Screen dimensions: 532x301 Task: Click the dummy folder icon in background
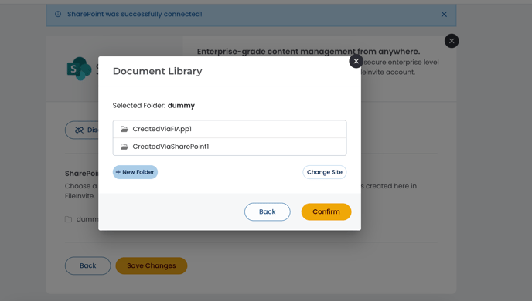[x=68, y=219]
